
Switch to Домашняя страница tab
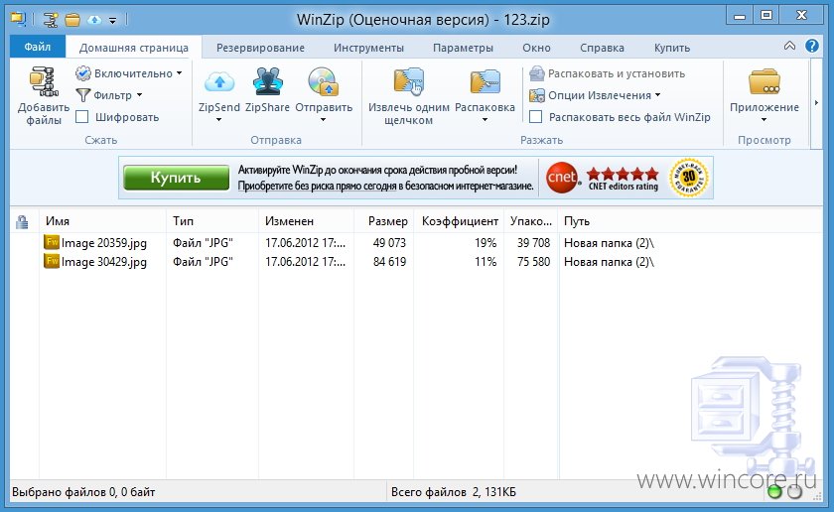133,48
